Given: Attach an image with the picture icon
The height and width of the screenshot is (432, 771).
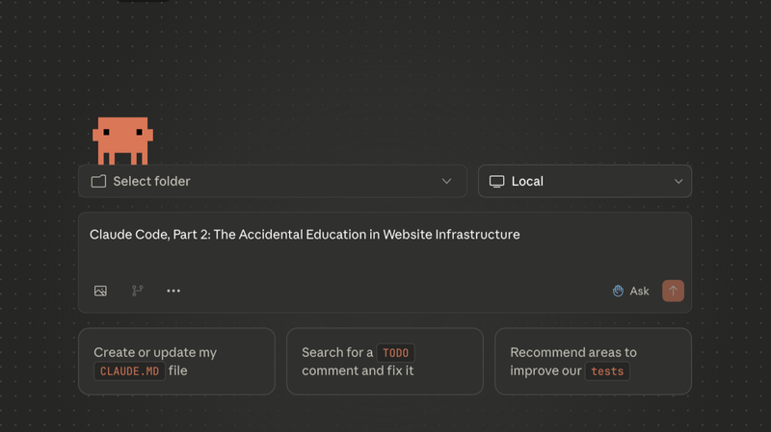Looking at the screenshot, I should 100,292.
